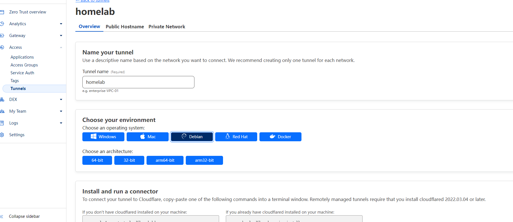The height and width of the screenshot is (222, 513).
Task: Click the Settings gear icon
Action: tap(2, 135)
